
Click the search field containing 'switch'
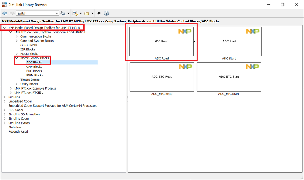(36, 13)
